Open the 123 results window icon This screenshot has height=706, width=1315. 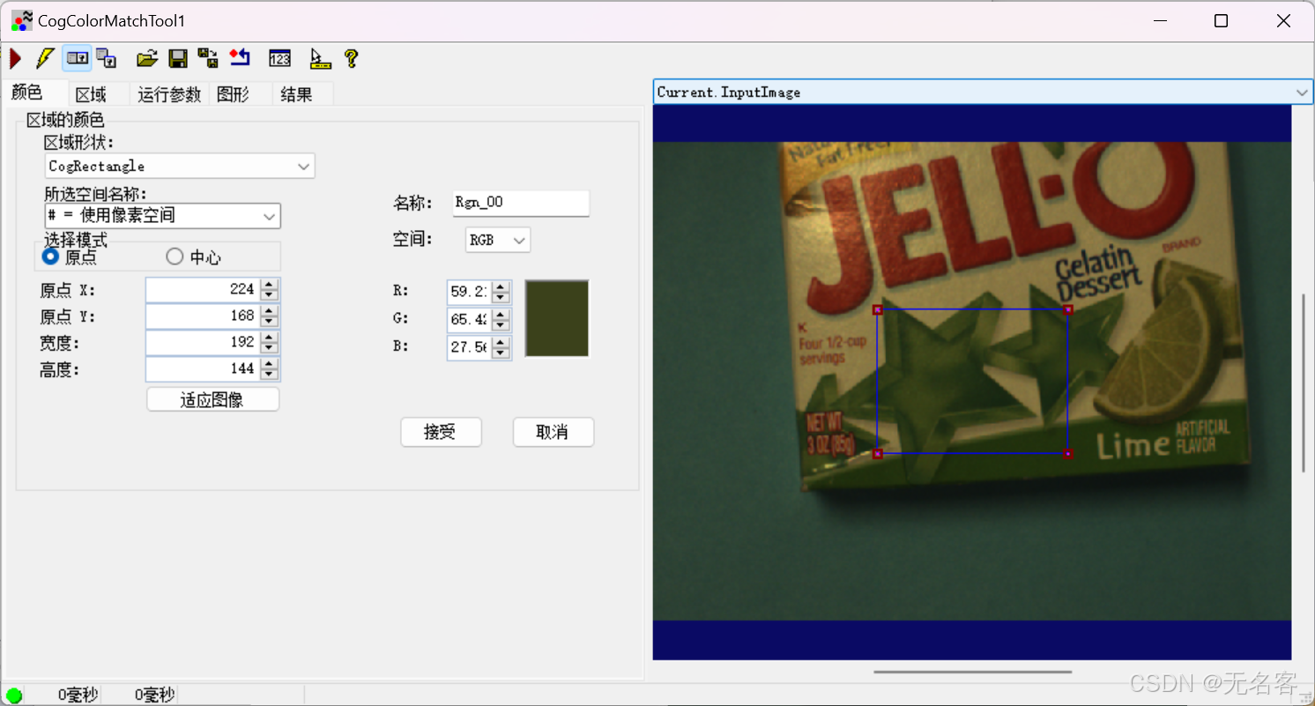click(279, 59)
